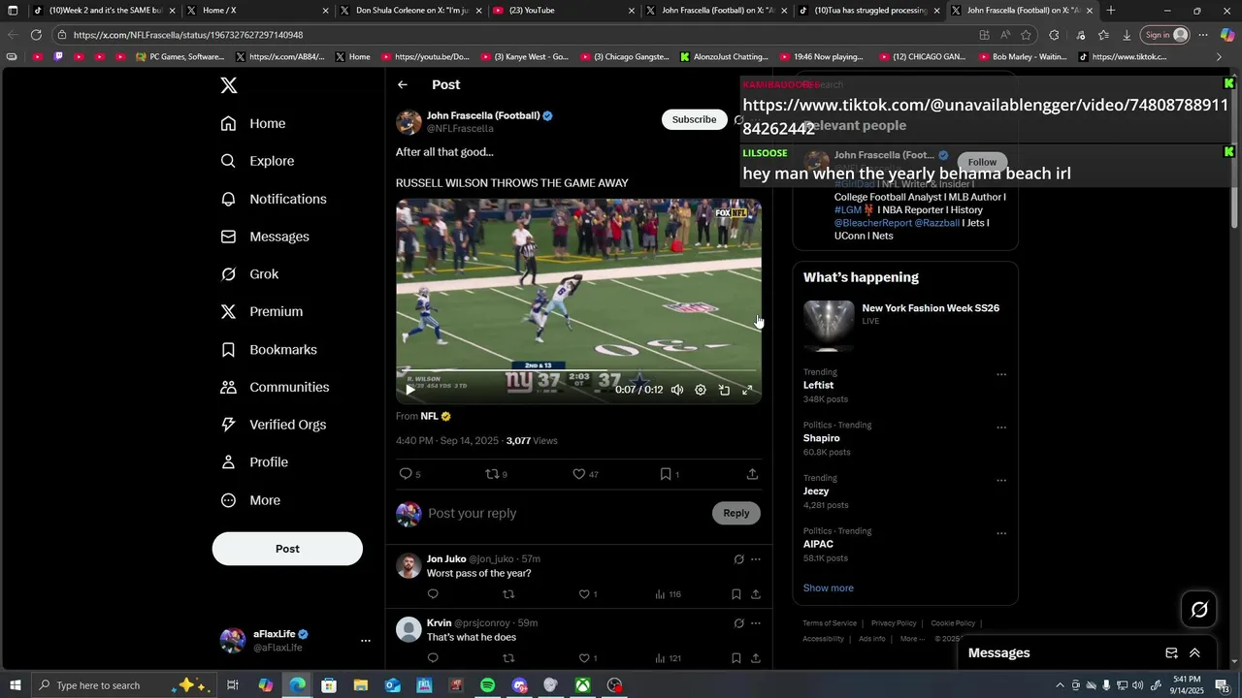Open floating Grok button
Image resolution: width=1242 pixels, height=698 pixels.
point(1199,610)
